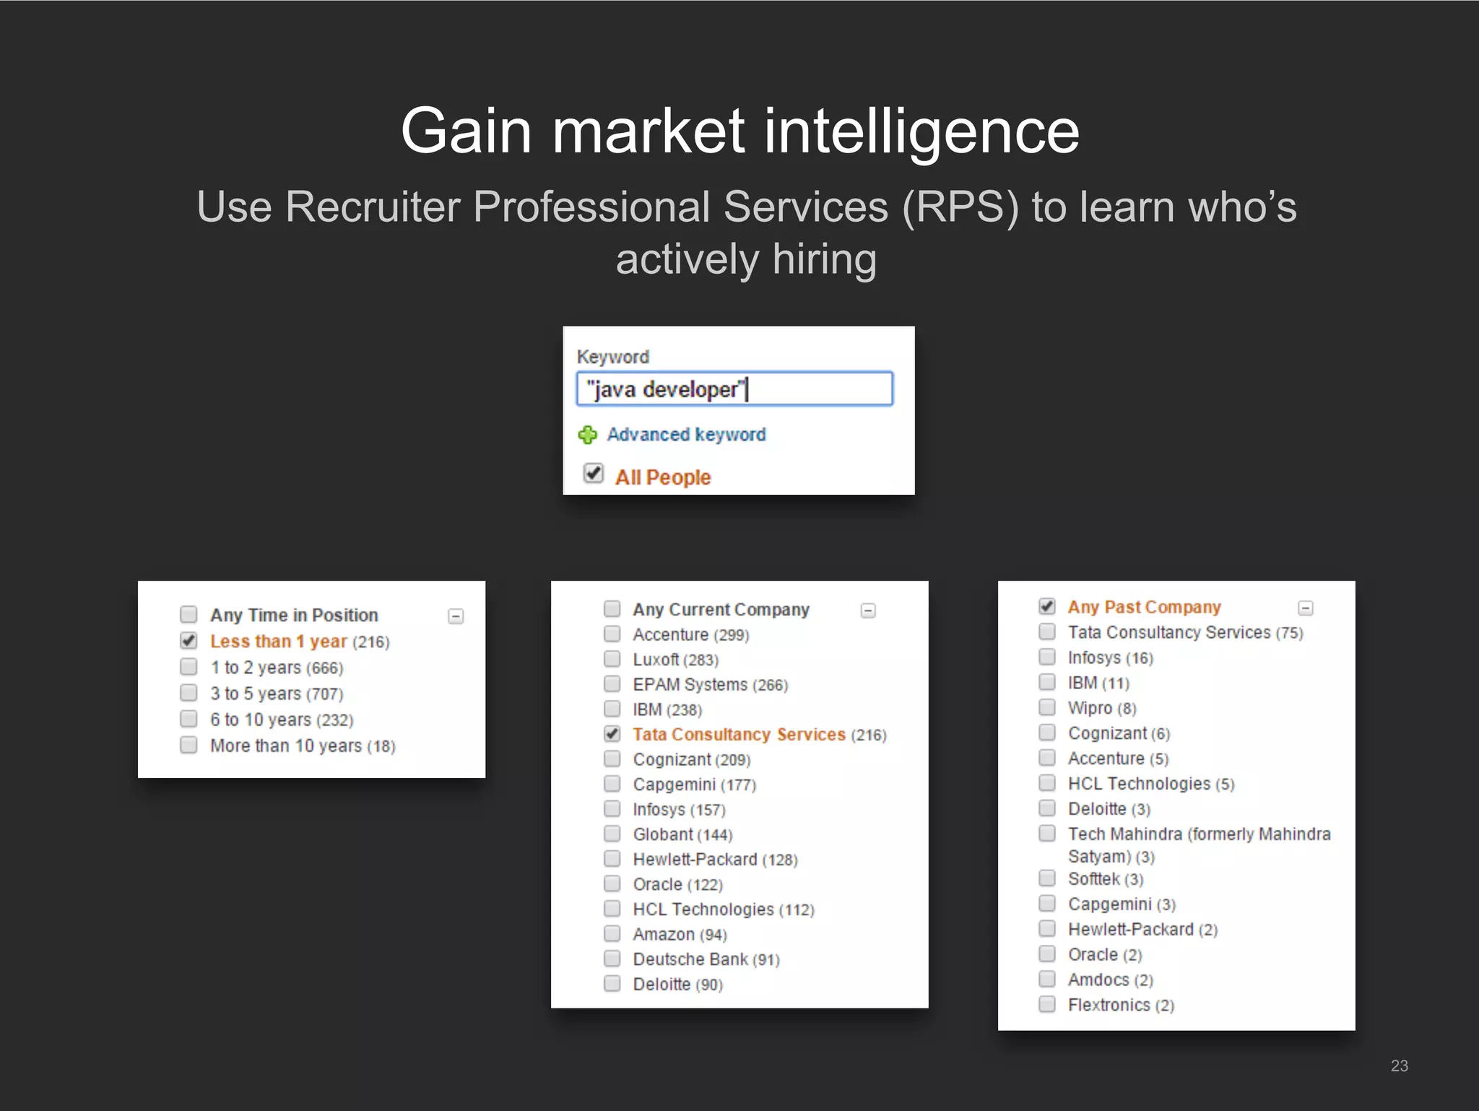The width and height of the screenshot is (1479, 1111).
Task: Check Oracle (122) checkbox
Action: 612,883
